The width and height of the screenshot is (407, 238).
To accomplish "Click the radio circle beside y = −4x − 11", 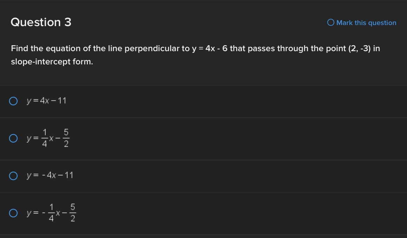I will coord(13,176).
